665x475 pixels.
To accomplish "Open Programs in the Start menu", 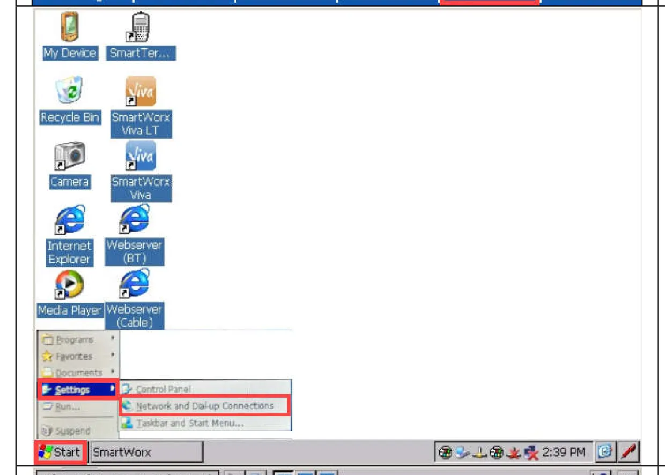I will point(78,339).
